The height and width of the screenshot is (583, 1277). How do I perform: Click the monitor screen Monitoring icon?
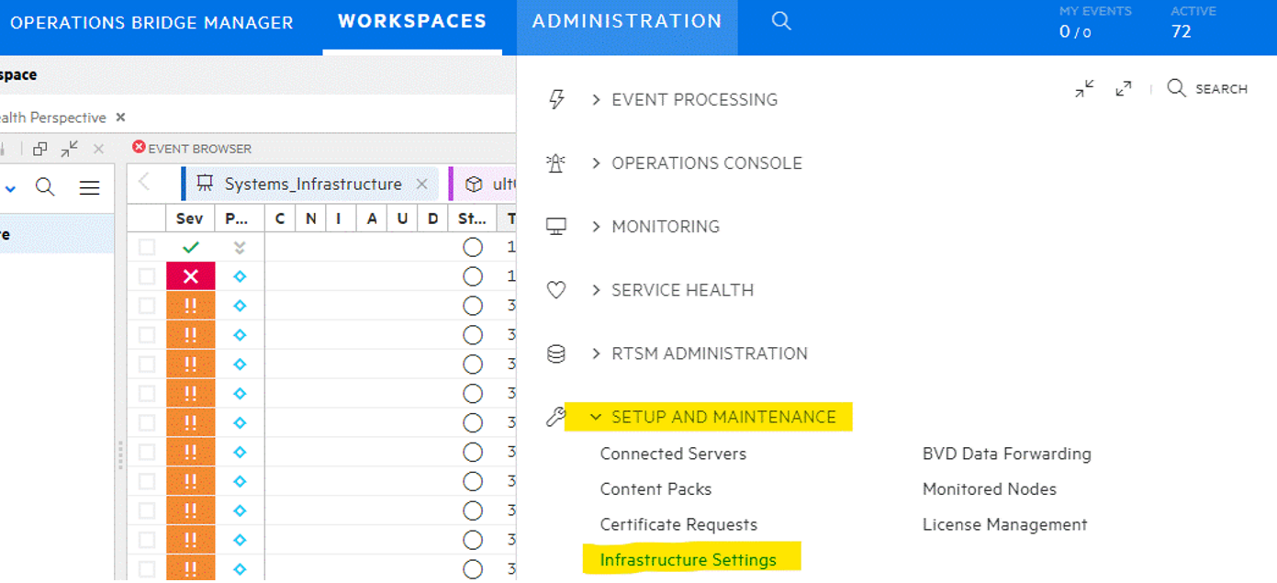click(x=556, y=227)
